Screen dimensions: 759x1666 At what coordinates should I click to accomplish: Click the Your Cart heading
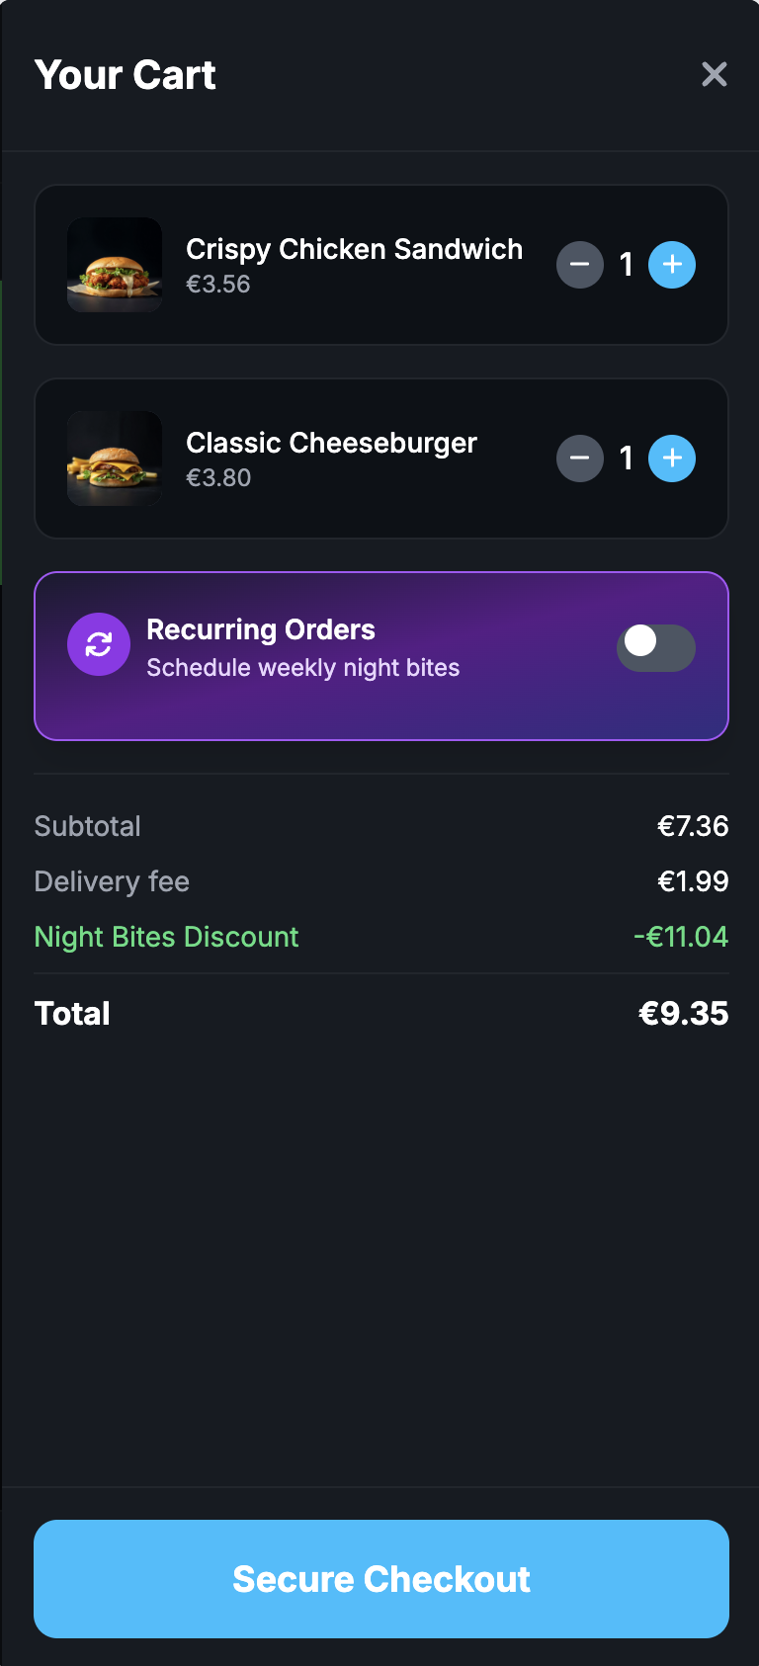pos(125,75)
